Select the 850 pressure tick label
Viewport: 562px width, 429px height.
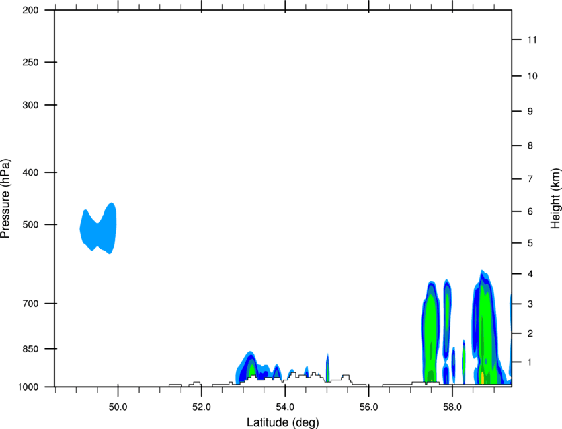[x=30, y=349]
